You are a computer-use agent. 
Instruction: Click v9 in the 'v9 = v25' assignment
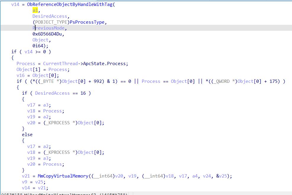coord(25,182)
